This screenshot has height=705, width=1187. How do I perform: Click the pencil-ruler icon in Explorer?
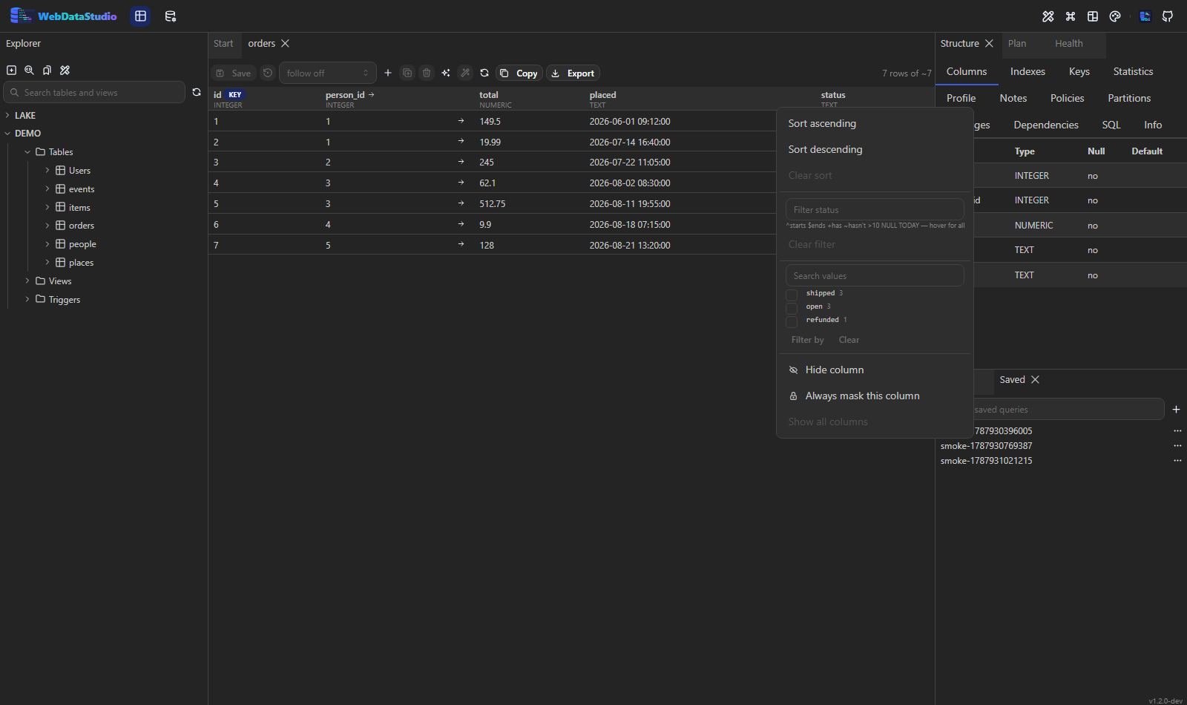tap(65, 70)
